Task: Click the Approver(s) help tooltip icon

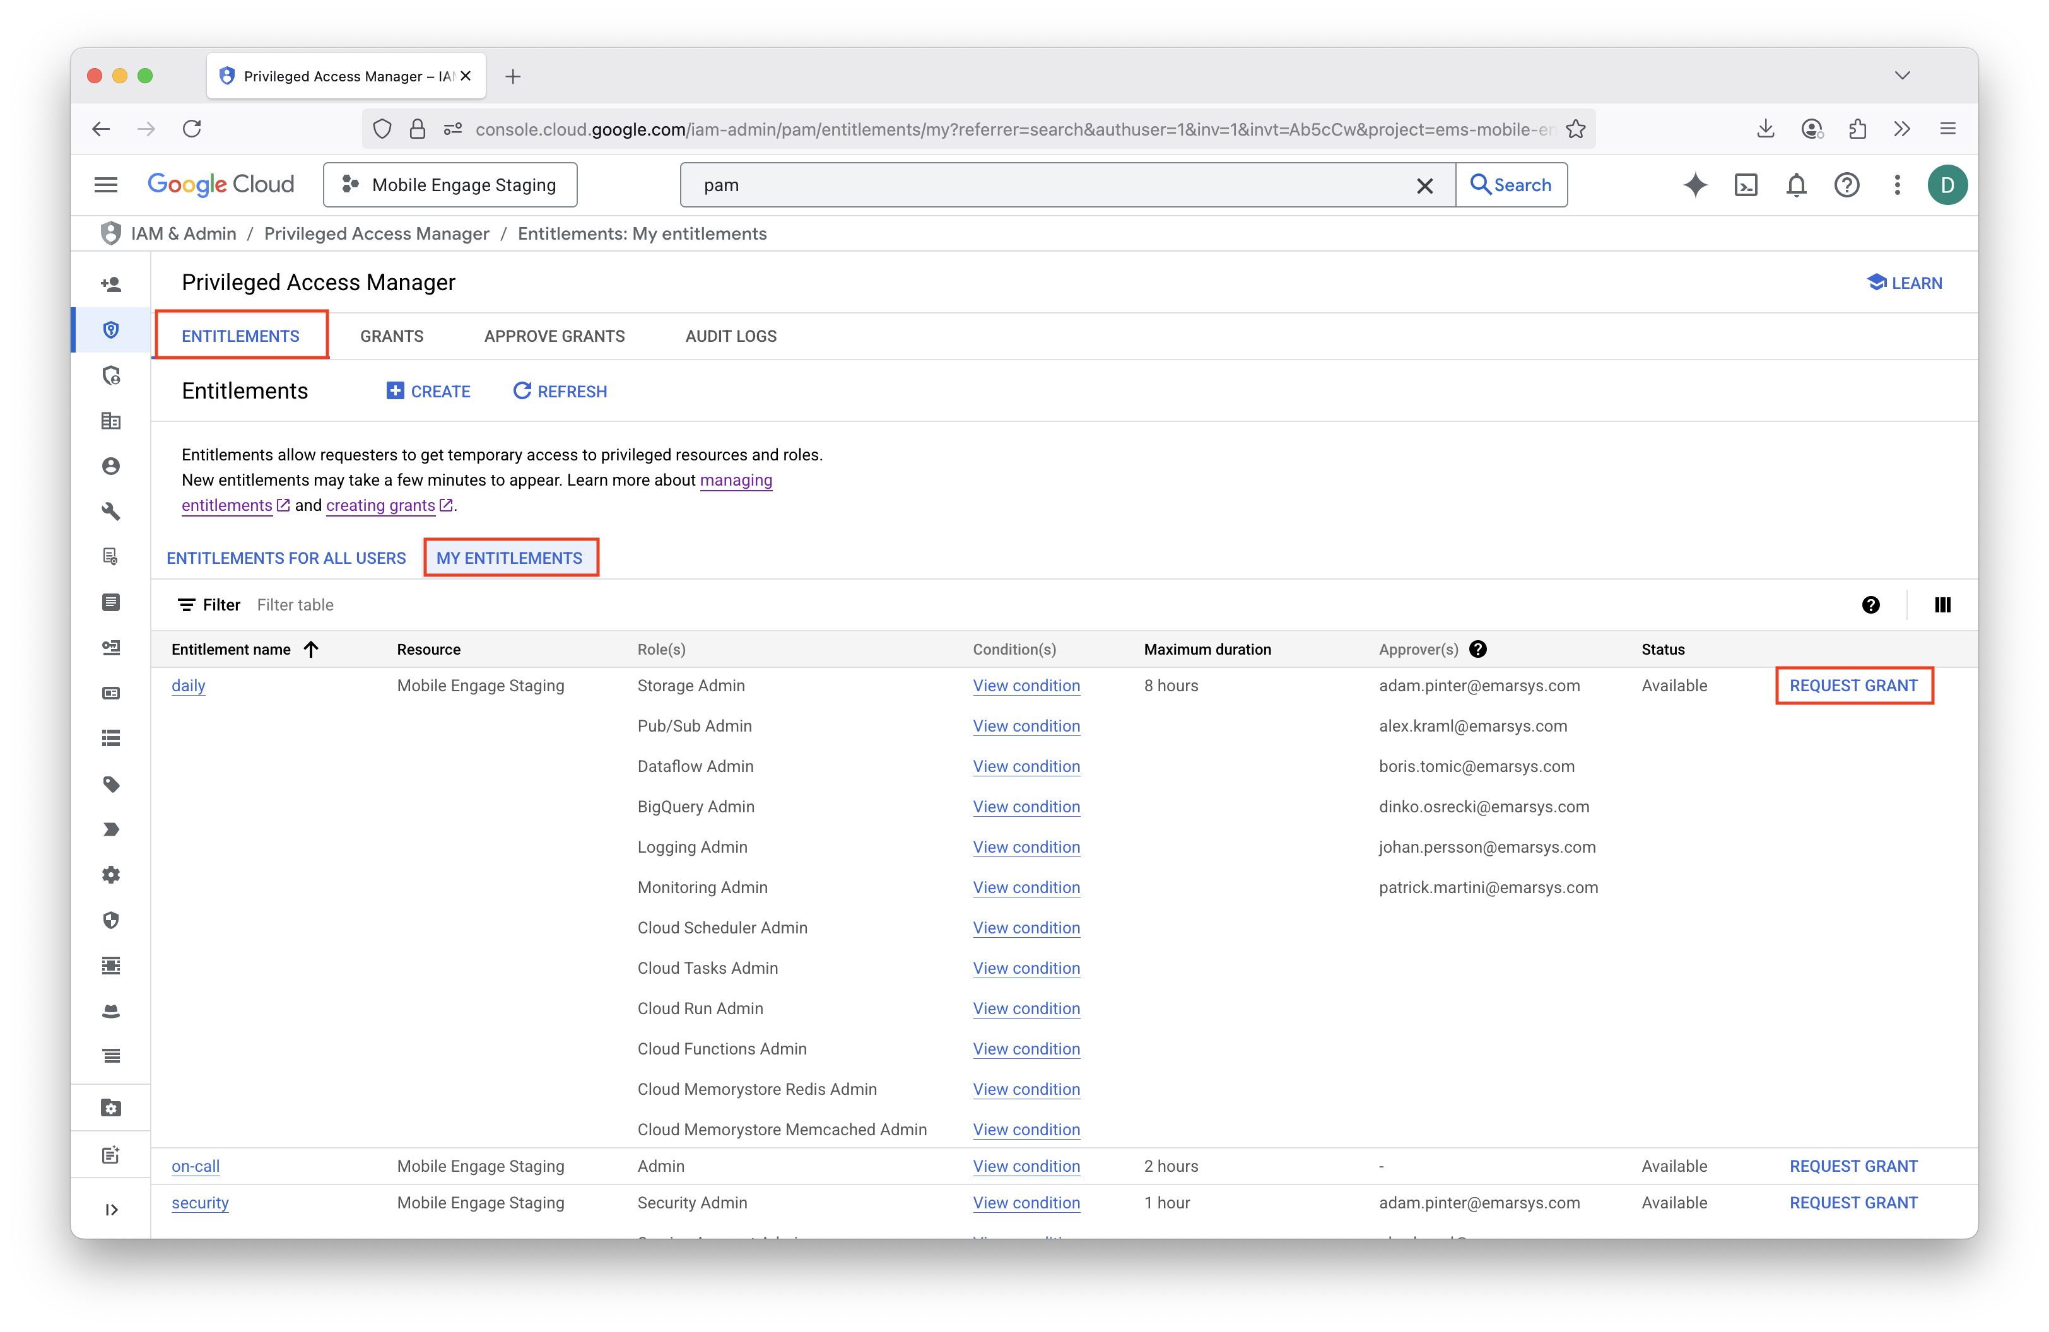Action: pyautogui.click(x=1477, y=650)
